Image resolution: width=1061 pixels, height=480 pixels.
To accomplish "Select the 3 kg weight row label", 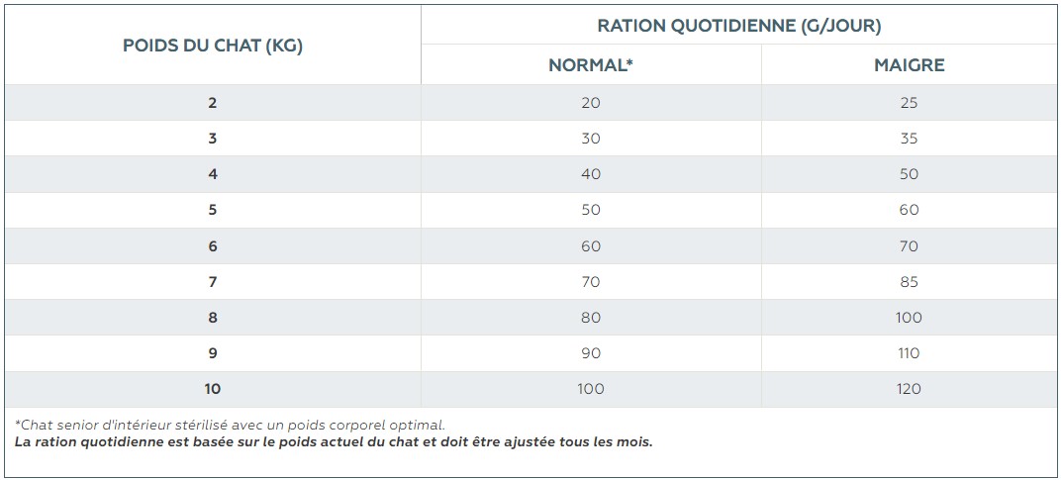I will coord(213,139).
